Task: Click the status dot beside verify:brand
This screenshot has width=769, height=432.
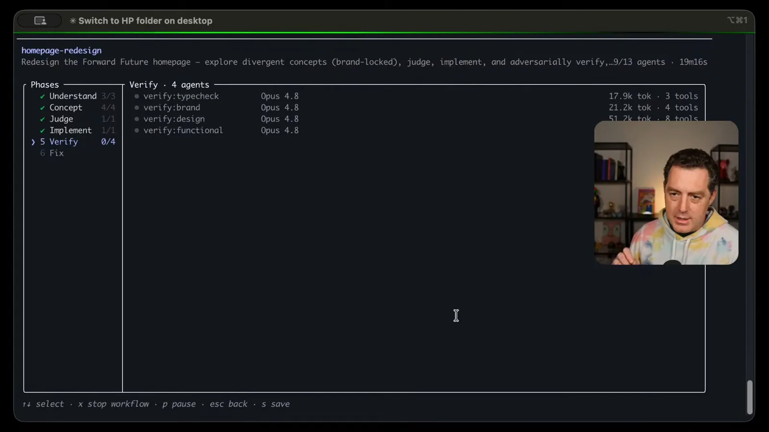Action: pyautogui.click(x=136, y=108)
